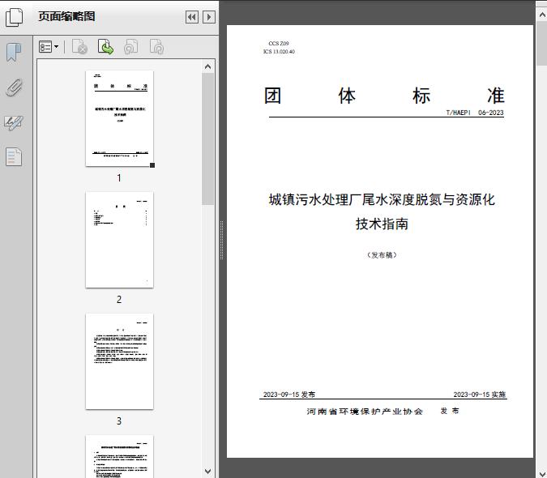This screenshot has width=547, height=478.
Task: Collapse the thumbnails pane with double-arrow button
Action: pyautogui.click(x=192, y=17)
